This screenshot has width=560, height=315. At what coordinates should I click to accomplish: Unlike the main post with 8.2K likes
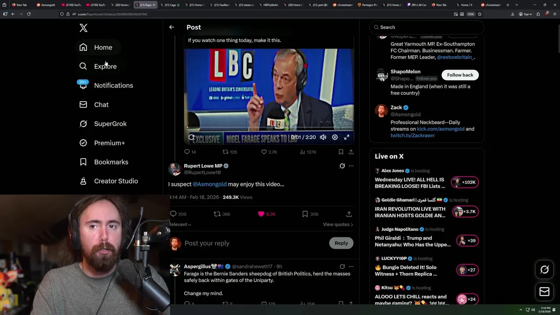[x=261, y=214]
